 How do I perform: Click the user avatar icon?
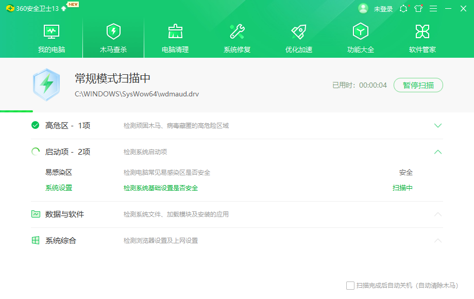click(363, 9)
